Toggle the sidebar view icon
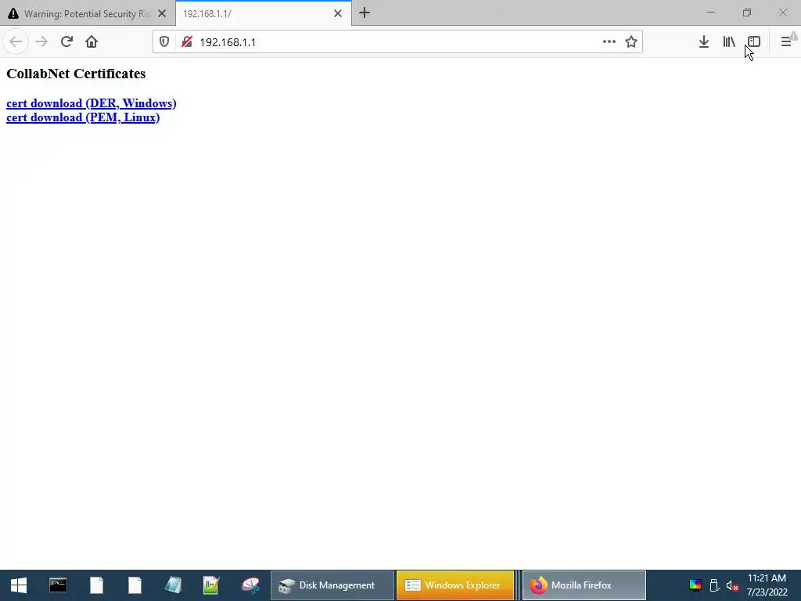The image size is (801, 601). [754, 42]
